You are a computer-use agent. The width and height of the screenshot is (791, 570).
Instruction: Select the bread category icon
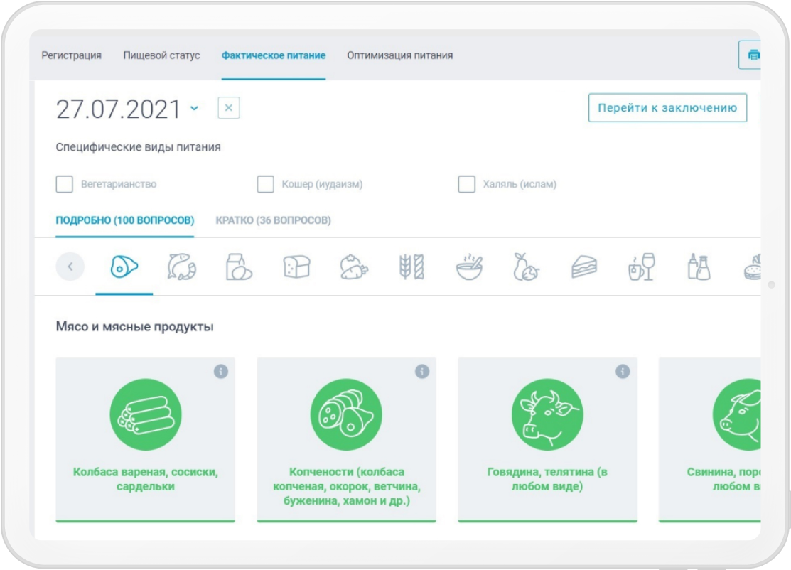point(296,267)
